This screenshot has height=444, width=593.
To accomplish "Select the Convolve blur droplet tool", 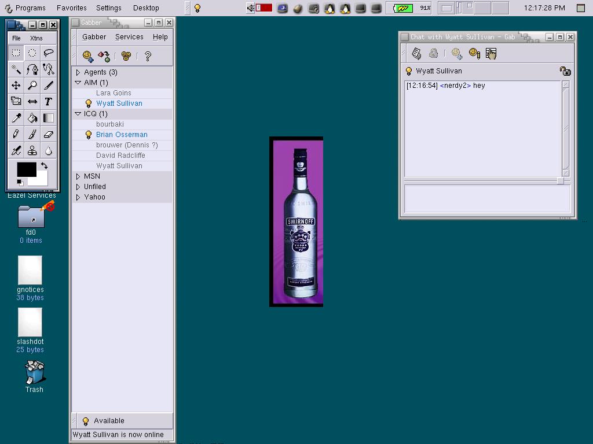I will pos(49,151).
